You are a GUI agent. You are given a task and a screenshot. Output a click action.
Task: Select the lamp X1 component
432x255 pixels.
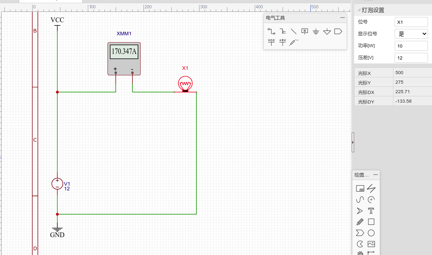[x=185, y=84]
